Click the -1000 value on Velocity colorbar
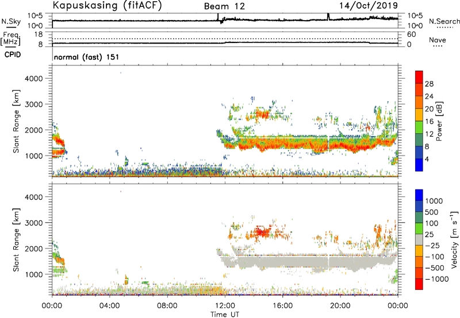This screenshot has width=460, height=318. [x=437, y=279]
